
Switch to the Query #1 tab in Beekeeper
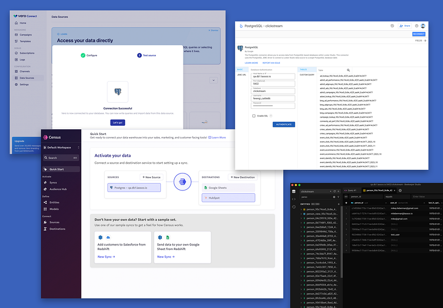[x=351, y=190]
